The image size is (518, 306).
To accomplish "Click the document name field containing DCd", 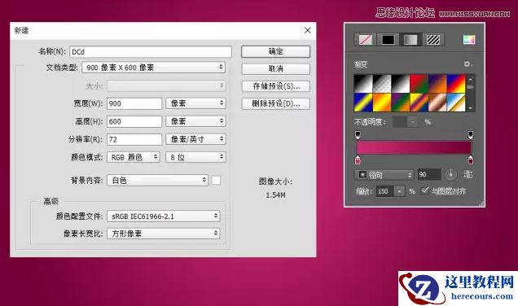I will [x=151, y=52].
